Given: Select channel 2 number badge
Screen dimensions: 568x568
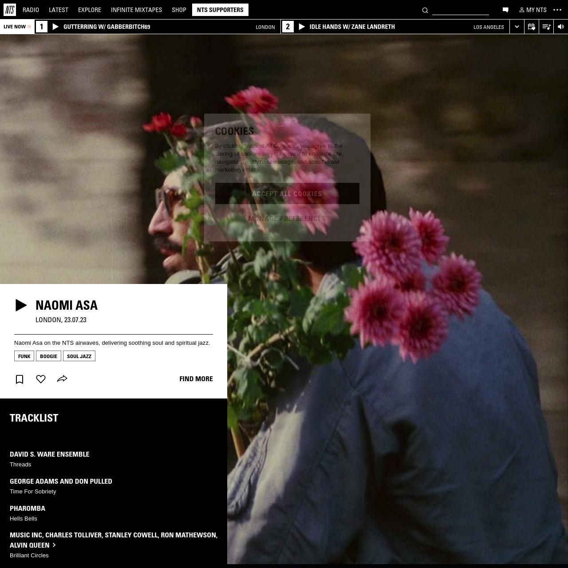Looking at the screenshot, I should click(x=288, y=27).
